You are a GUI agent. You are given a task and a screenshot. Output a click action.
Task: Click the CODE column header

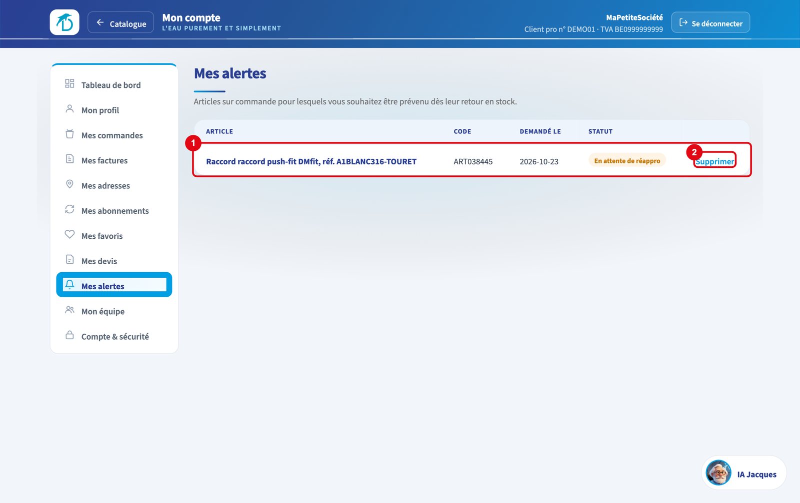point(462,131)
